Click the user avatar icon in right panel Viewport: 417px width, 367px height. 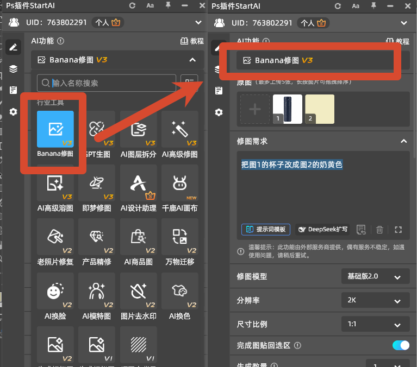click(220, 23)
